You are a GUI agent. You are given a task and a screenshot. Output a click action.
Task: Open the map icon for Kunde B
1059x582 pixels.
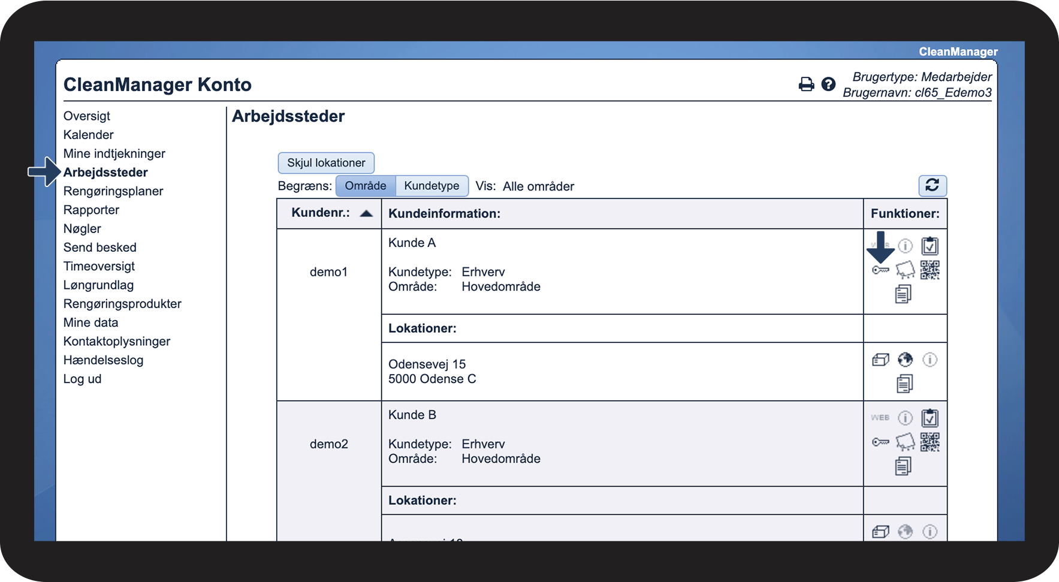[905, 442]
